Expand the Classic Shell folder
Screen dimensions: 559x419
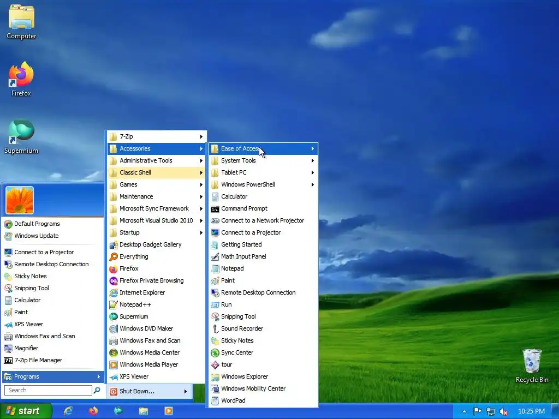tap(157, 172)
